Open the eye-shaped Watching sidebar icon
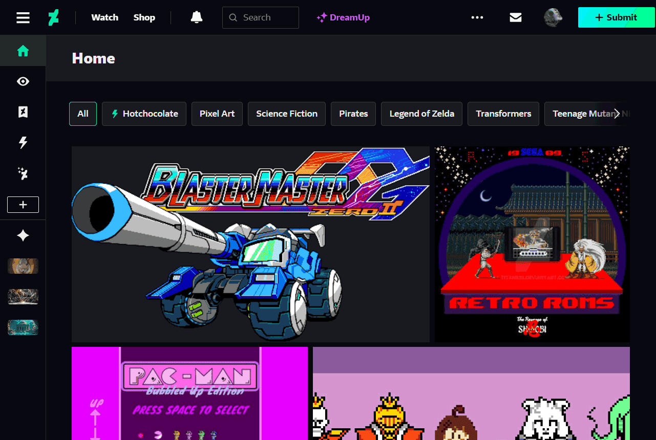Viewport: 656px width, 440px height. (23, 82)
